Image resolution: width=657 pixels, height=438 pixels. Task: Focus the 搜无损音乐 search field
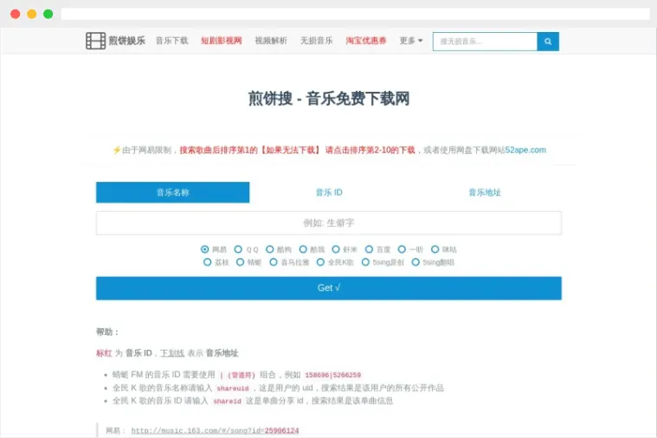(x=486, y=42)
